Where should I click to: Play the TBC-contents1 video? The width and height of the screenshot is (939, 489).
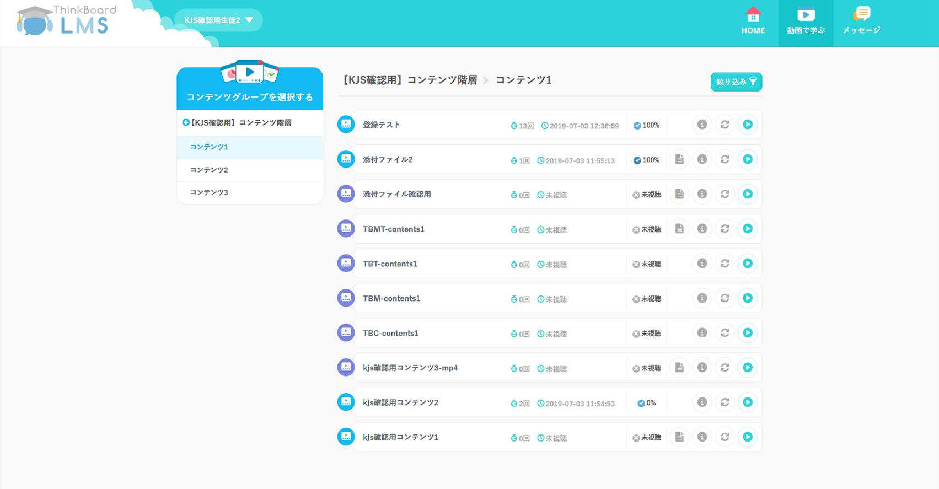tap(748, 333)
